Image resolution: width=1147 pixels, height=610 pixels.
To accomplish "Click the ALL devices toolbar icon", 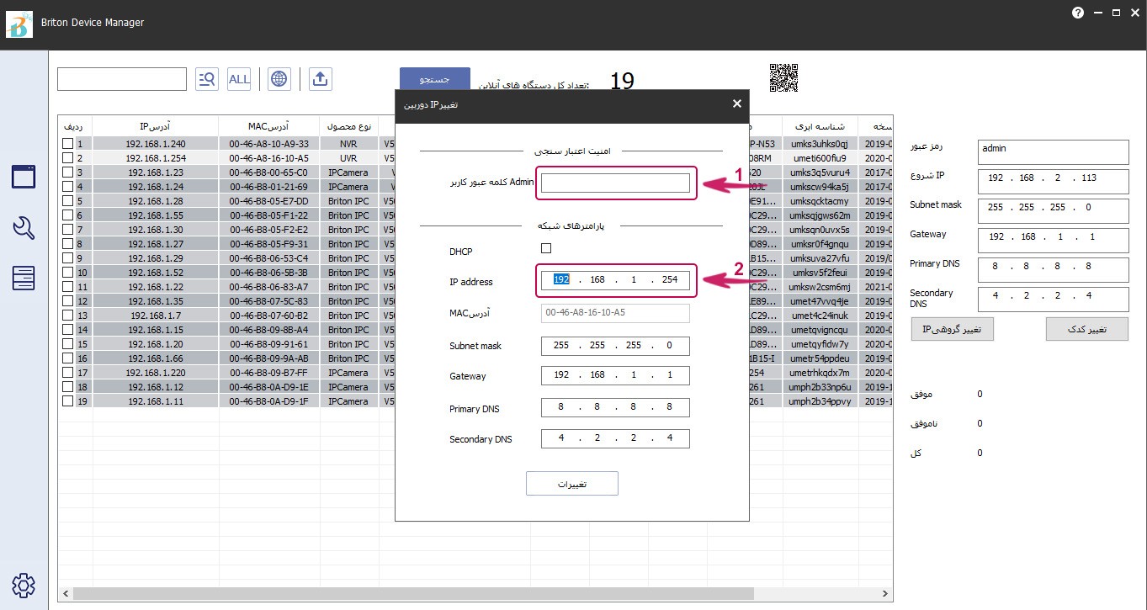I will pyautogui.click(x=239, y=79).
